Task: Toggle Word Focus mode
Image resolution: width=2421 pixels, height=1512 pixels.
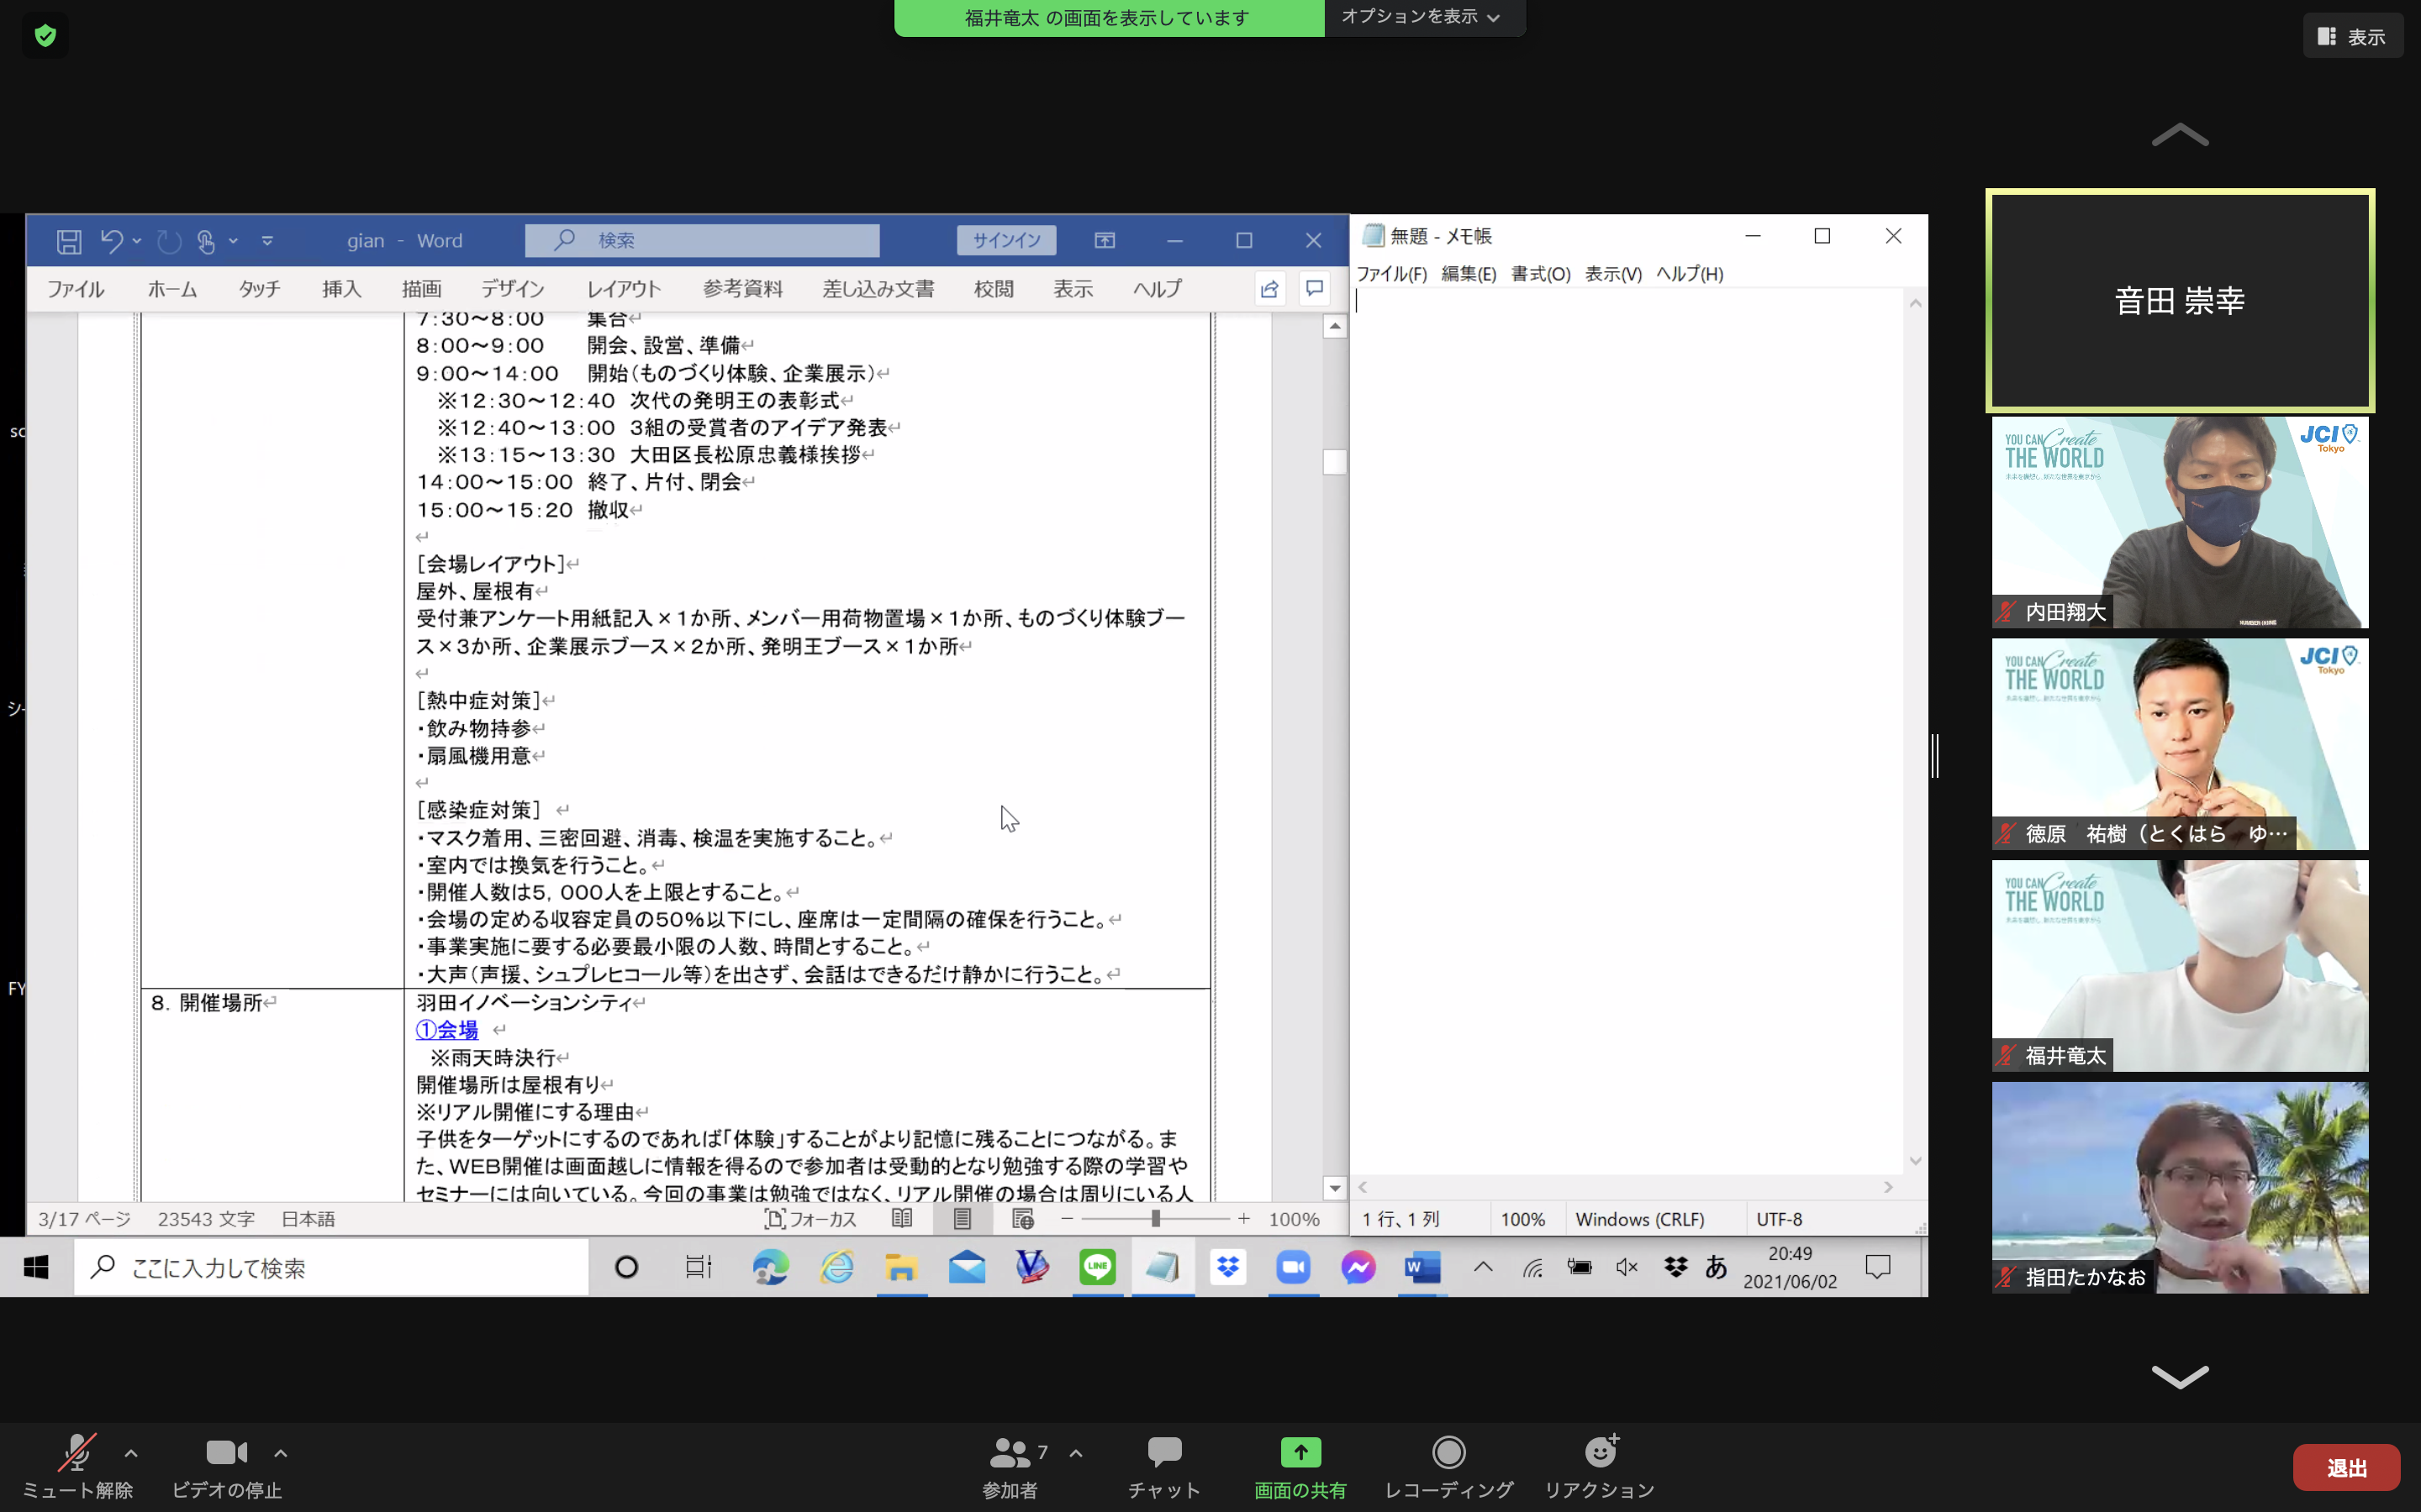Action: point(810,1219)
